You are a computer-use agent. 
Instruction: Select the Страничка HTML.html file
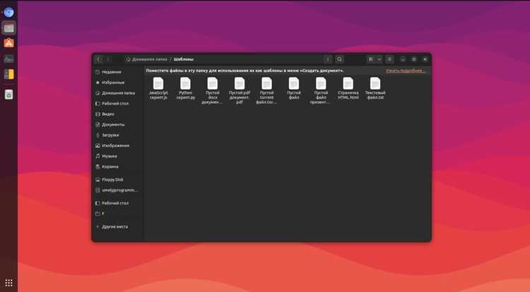click(x=348, y=88)
